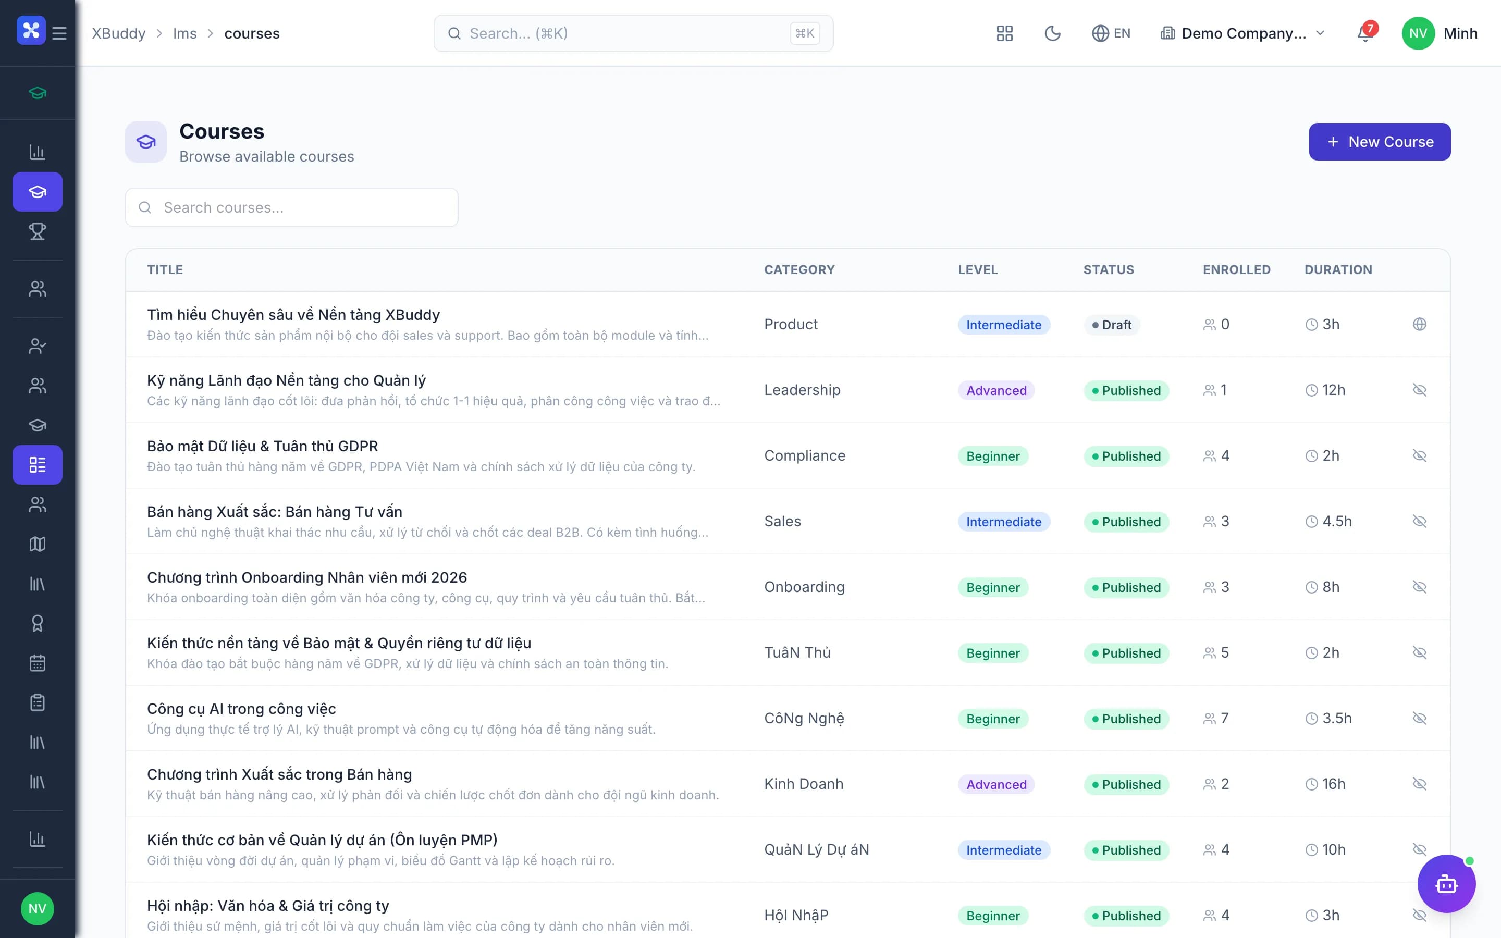The image size is (1501, 938).
Task: Toggle visibility for Kỹ năng Lãnh đạo course
Action: (1419, 390)
